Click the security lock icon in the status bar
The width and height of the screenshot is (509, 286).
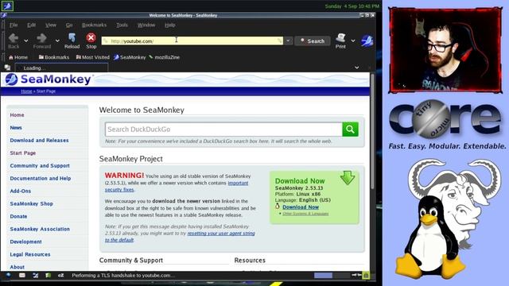click(366, 276)
